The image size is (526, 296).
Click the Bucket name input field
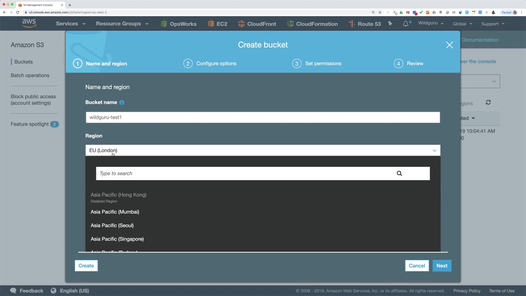(263, 117)
